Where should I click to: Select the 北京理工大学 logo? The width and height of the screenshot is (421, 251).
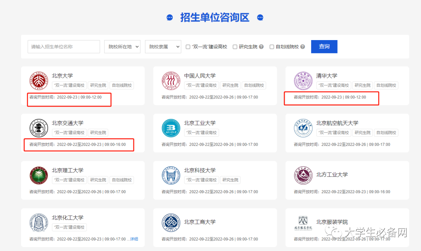pos(39,176)
